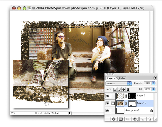Click the Layers panel close button
This screenshot has height=127, width=162.
coord(107,74)
